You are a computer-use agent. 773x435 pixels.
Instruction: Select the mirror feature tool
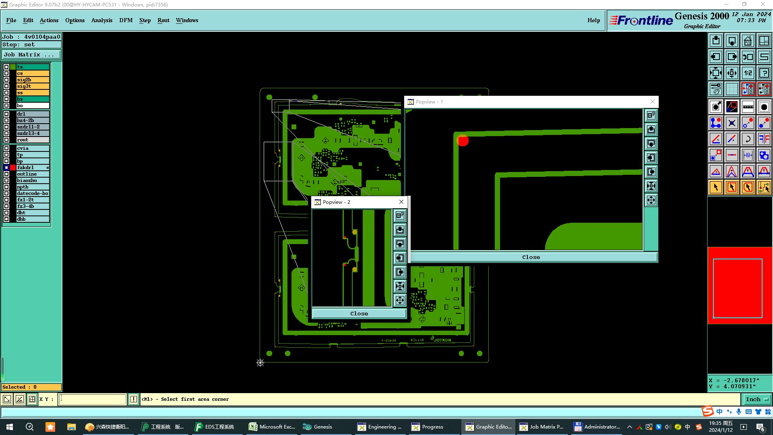click(764, 139)
